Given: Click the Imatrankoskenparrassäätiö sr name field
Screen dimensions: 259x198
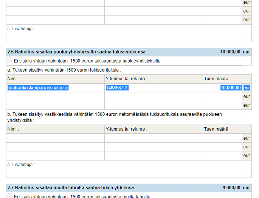Looking at the screenshot, I should coord(55,88).
